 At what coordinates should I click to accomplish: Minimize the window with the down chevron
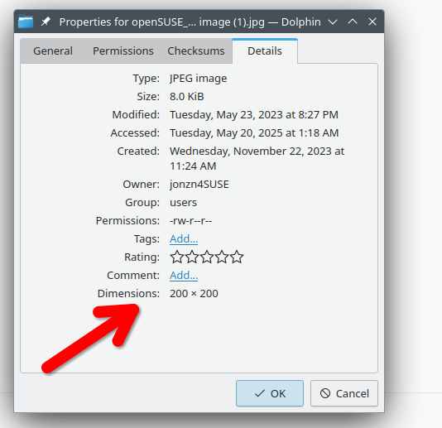pyautogui.click(x=333, y=22)
